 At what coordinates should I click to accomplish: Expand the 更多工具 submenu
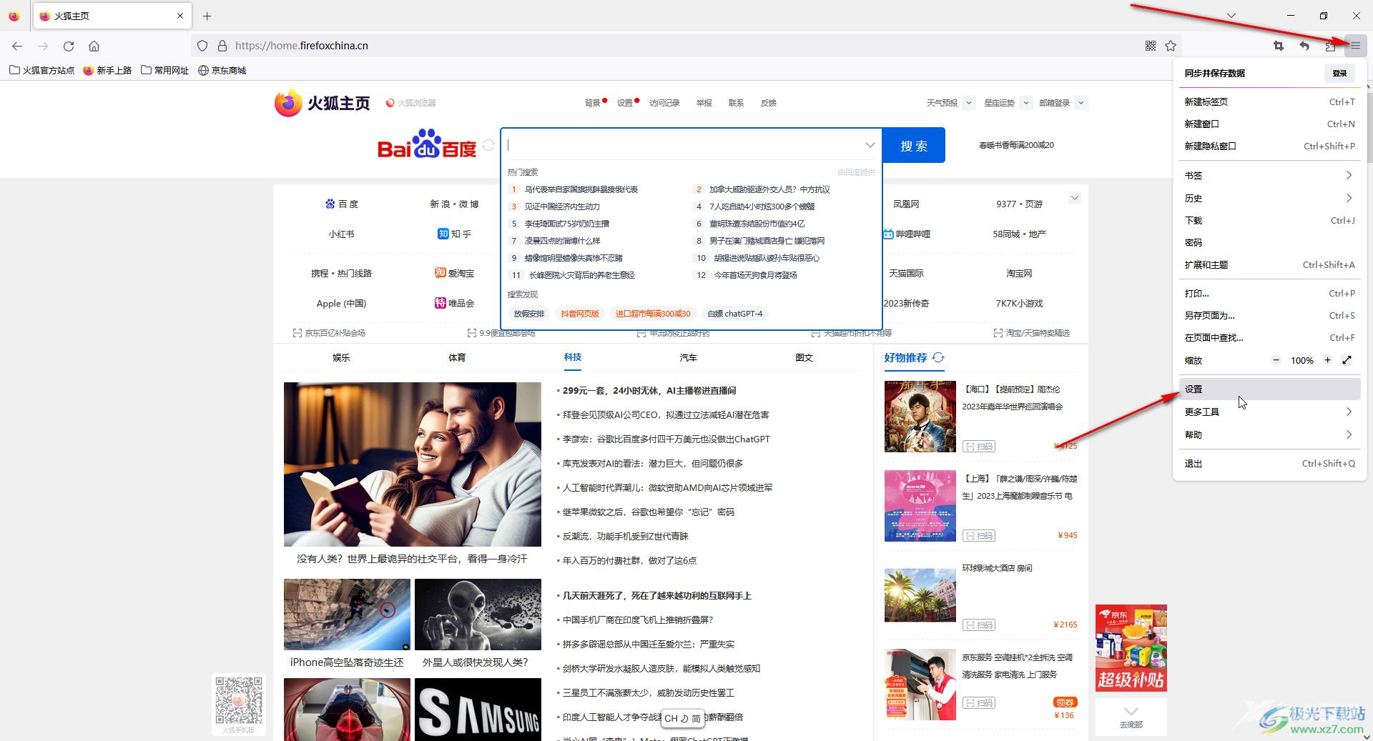coord(1269,412)
